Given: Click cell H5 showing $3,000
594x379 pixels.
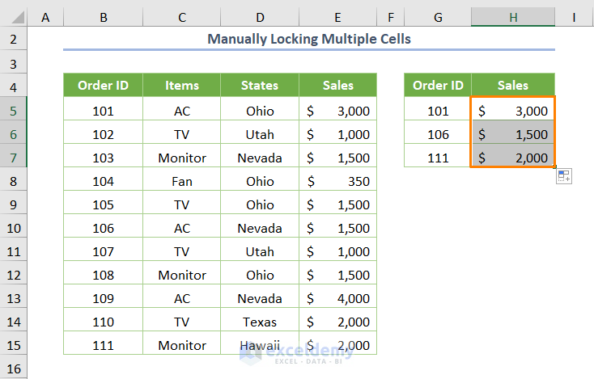Looking at the screenshot, I should pos(513,111).
